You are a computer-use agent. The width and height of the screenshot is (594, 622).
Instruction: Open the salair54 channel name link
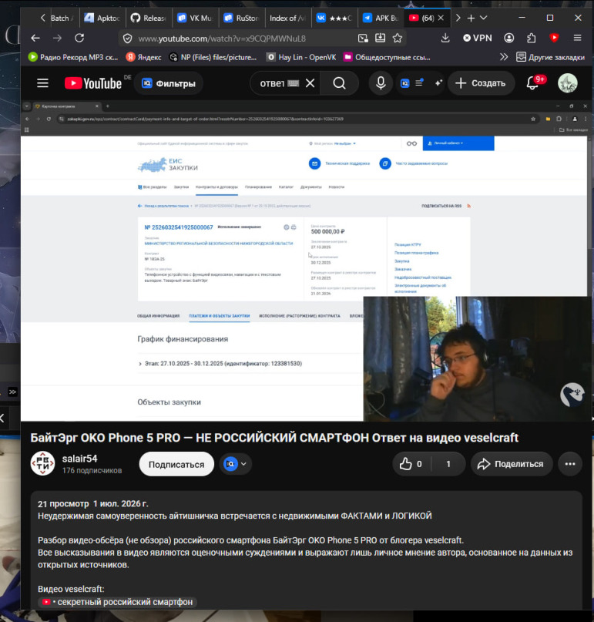(x=79, y=459)
